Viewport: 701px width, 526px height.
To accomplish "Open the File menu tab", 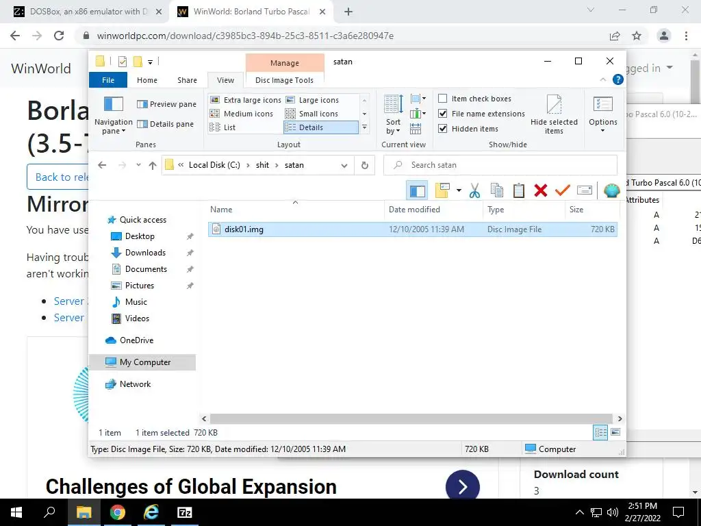I will pyautogui.click(x=108, y=80).
